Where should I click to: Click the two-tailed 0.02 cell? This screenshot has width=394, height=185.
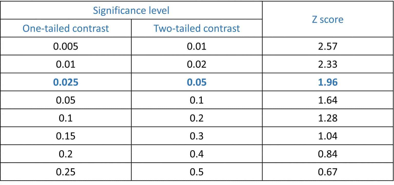(x=197, y=64)
